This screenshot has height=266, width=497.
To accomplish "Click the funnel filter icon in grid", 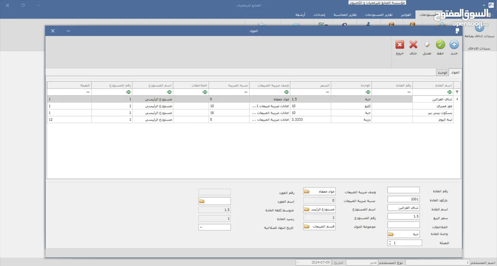I will coord(457,92).
